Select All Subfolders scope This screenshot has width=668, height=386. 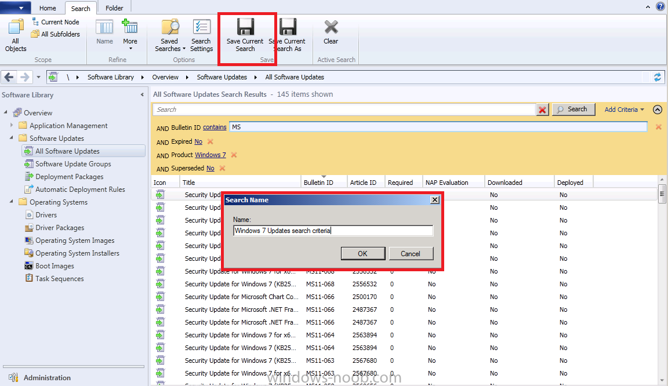click(x=56, y=34)
